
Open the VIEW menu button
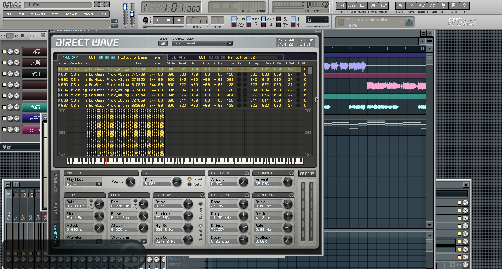tap(55, 14)
